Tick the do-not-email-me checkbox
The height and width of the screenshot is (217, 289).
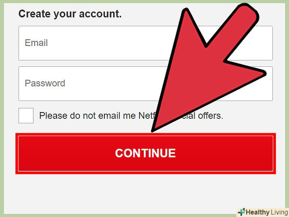click(26, 116)
